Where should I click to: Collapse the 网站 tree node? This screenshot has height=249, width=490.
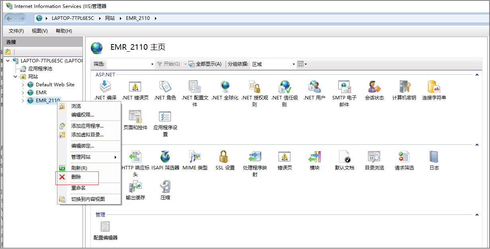tap(16, 76)
